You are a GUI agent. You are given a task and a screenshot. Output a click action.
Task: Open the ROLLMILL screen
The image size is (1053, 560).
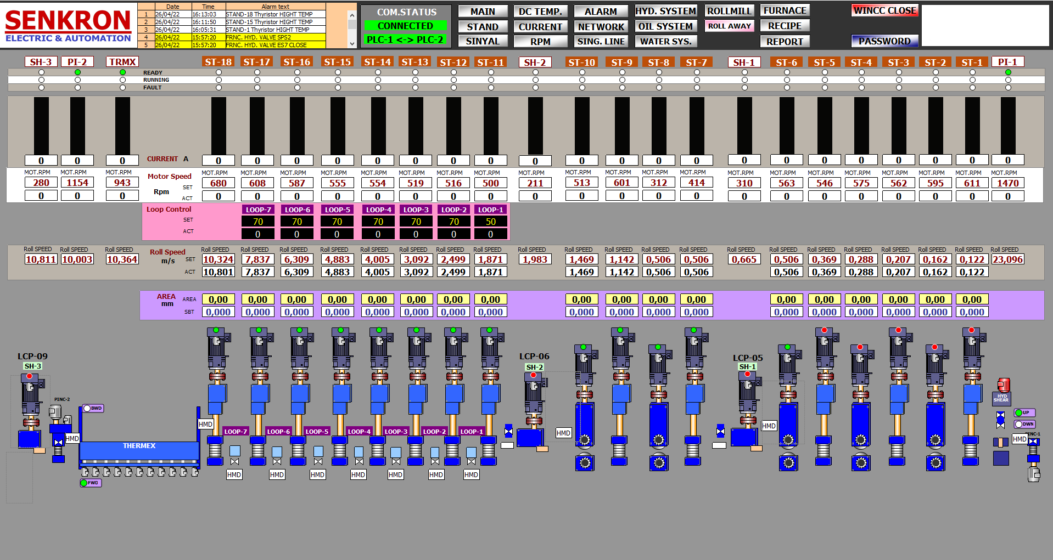pyautogui.click(x=729, y=11)
